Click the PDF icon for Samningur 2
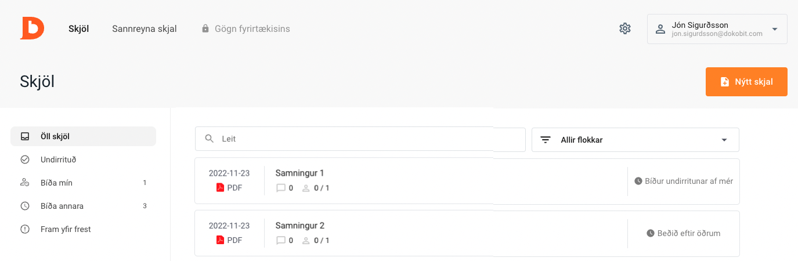Screen dimensions: 798x261 coord(220,240)
